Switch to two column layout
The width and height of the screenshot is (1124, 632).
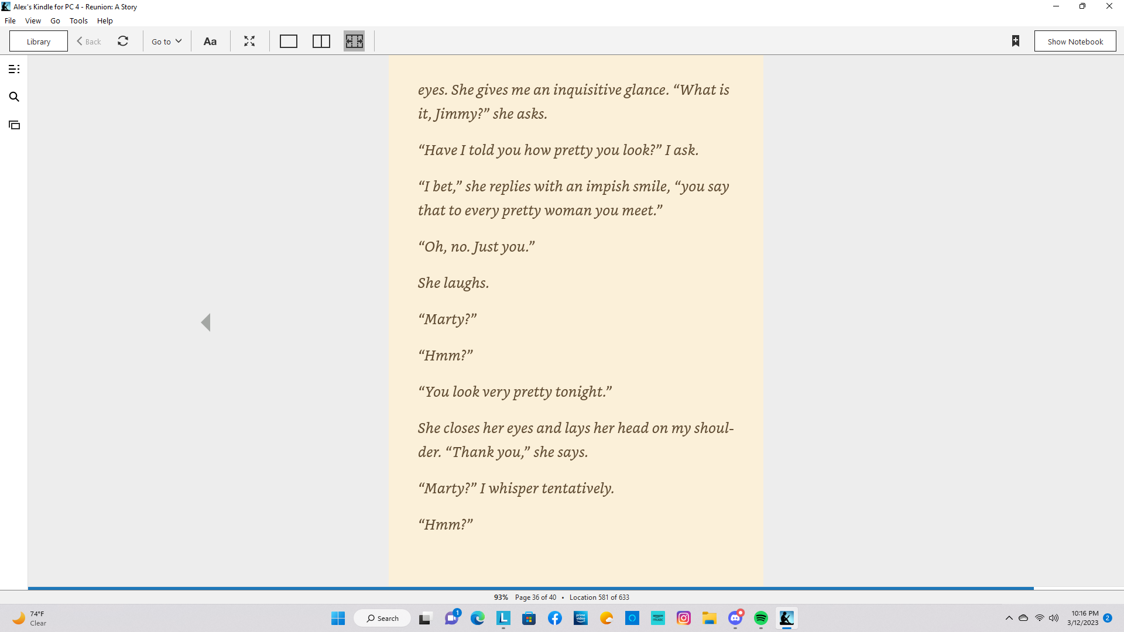tap(321, 42)
